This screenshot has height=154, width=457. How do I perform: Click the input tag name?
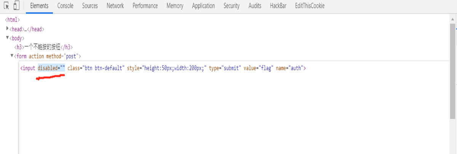click(29, 68)
